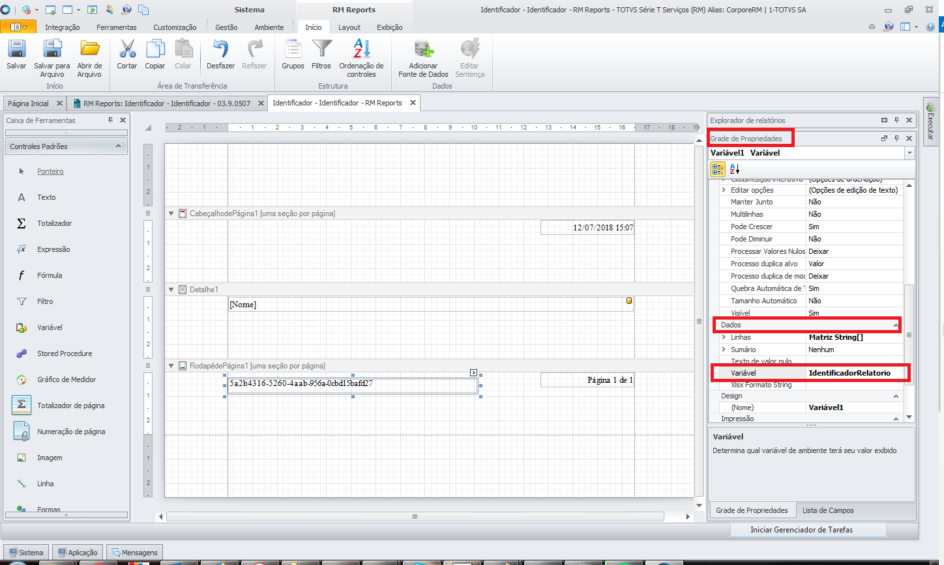This screenshot has height=565, width=944.
Task: Switch property grid to categorized view
Action: (718, 169)
